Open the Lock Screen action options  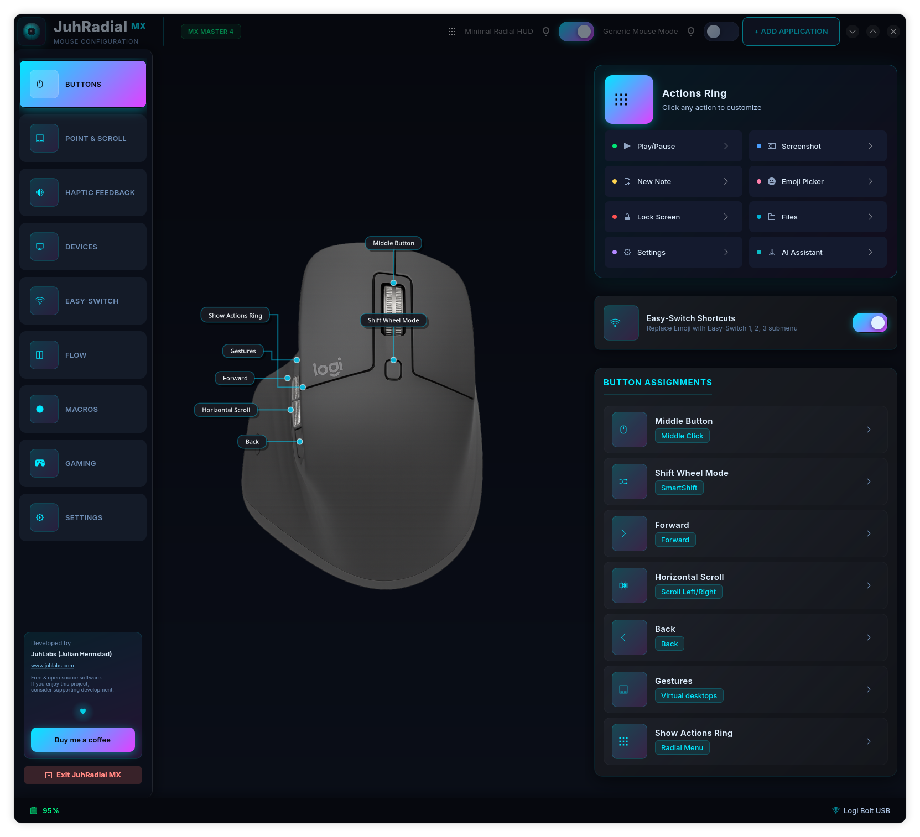pyautogui.click(x=673, y=217)
